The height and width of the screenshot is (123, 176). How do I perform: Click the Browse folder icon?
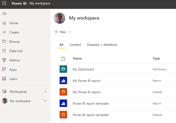click(x=4, y=41)
